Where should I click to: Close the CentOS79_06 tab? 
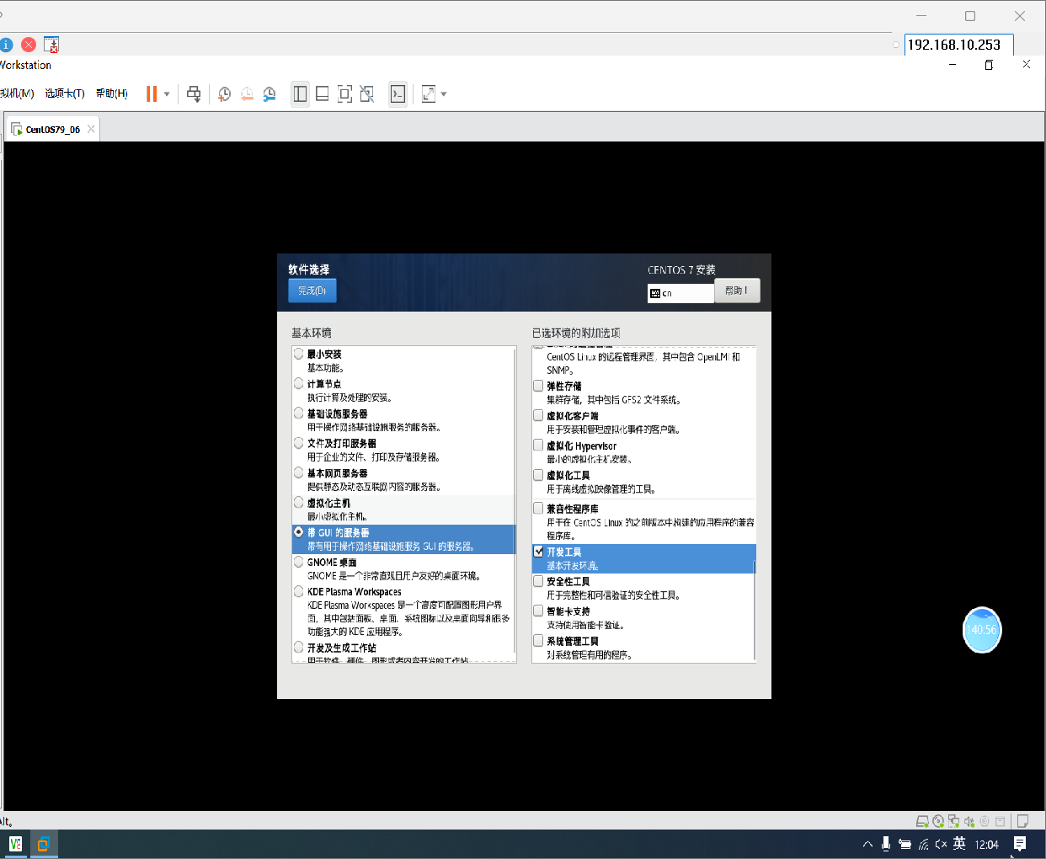[x=92, y=129]
